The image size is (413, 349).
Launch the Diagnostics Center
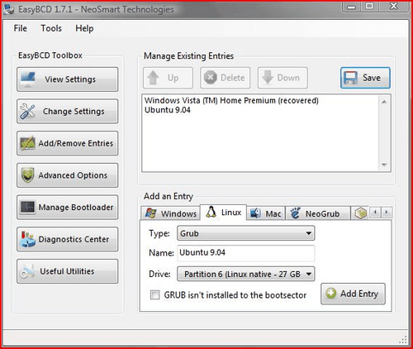[x=67, y=239]
